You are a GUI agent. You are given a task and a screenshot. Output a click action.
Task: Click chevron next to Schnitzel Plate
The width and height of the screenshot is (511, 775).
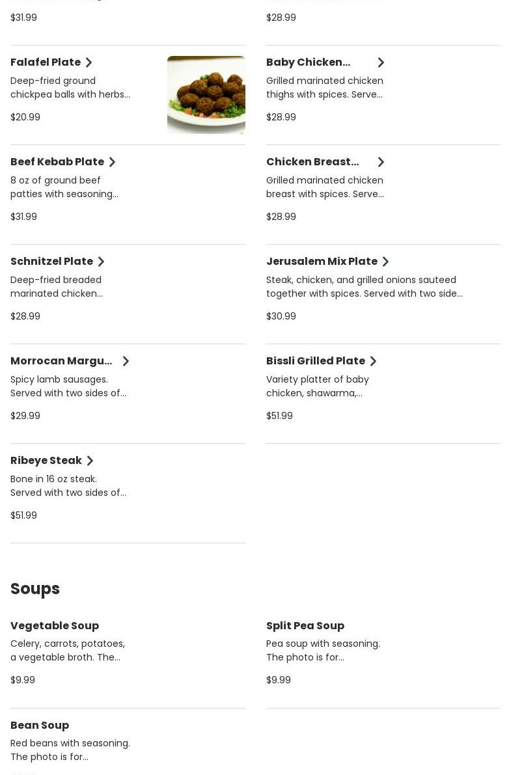(102, 262)
